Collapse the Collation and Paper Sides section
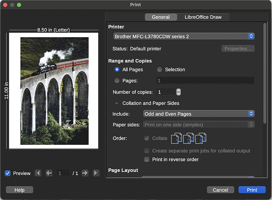The image size is (272, 200). coord(117,103)
